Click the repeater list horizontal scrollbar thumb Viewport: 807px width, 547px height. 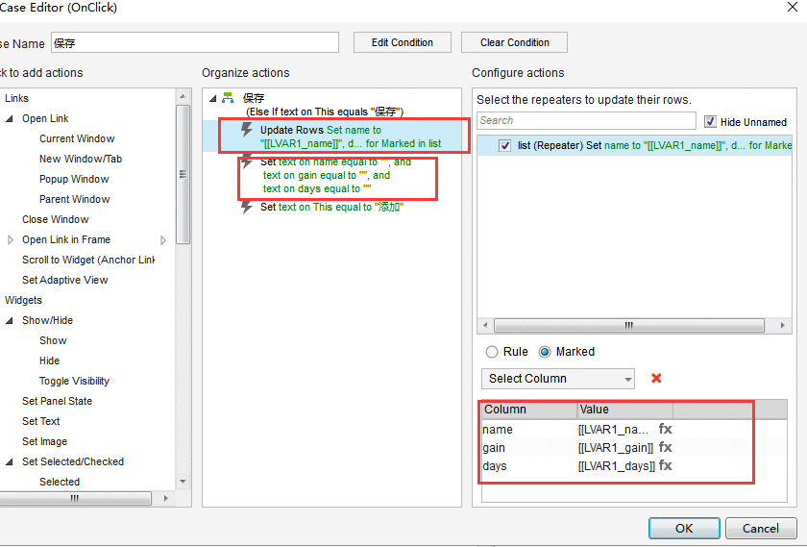click(x=629, y=325)
